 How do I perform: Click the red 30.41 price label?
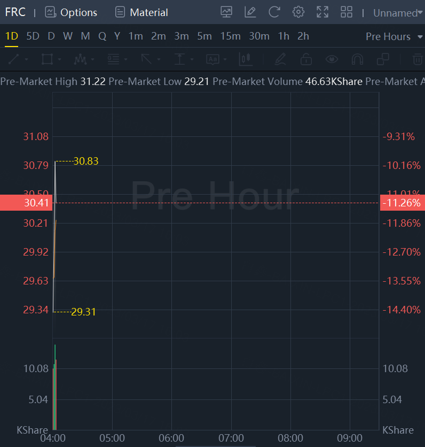(26, 203)
